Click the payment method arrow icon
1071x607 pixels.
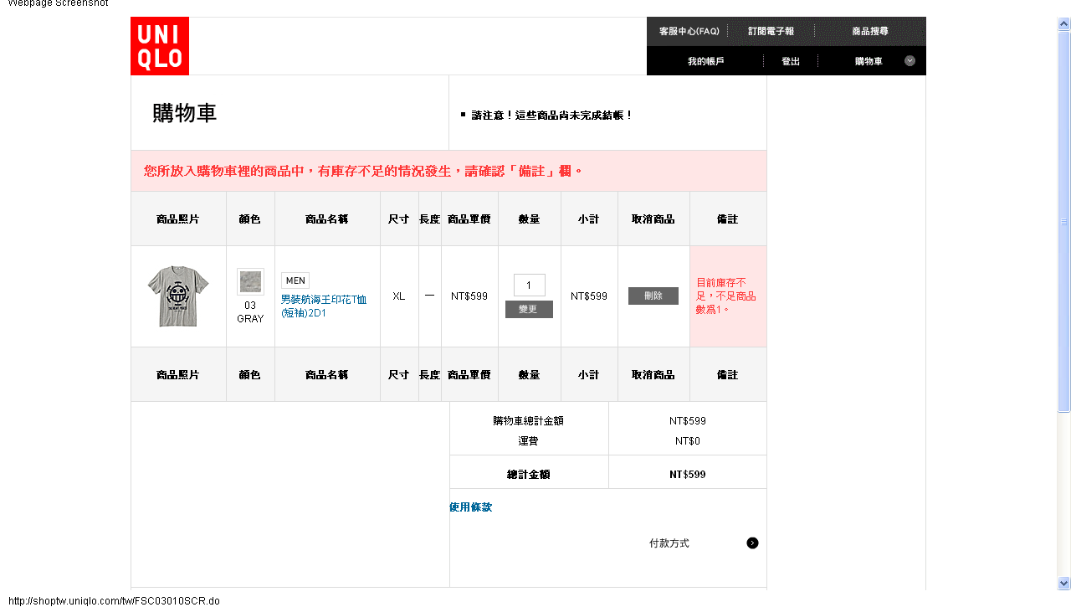point(752,543)
